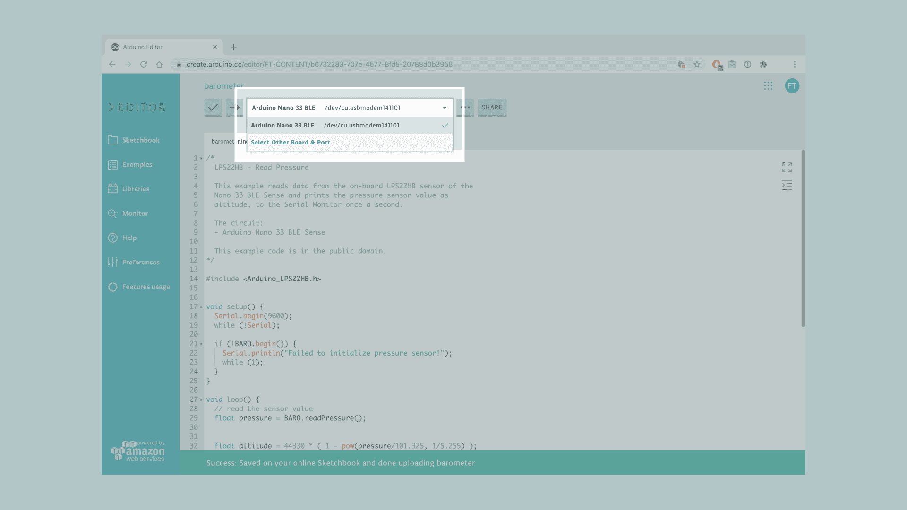
Task: Open the Libraries sidebar section
Action: tap(135, 189)
